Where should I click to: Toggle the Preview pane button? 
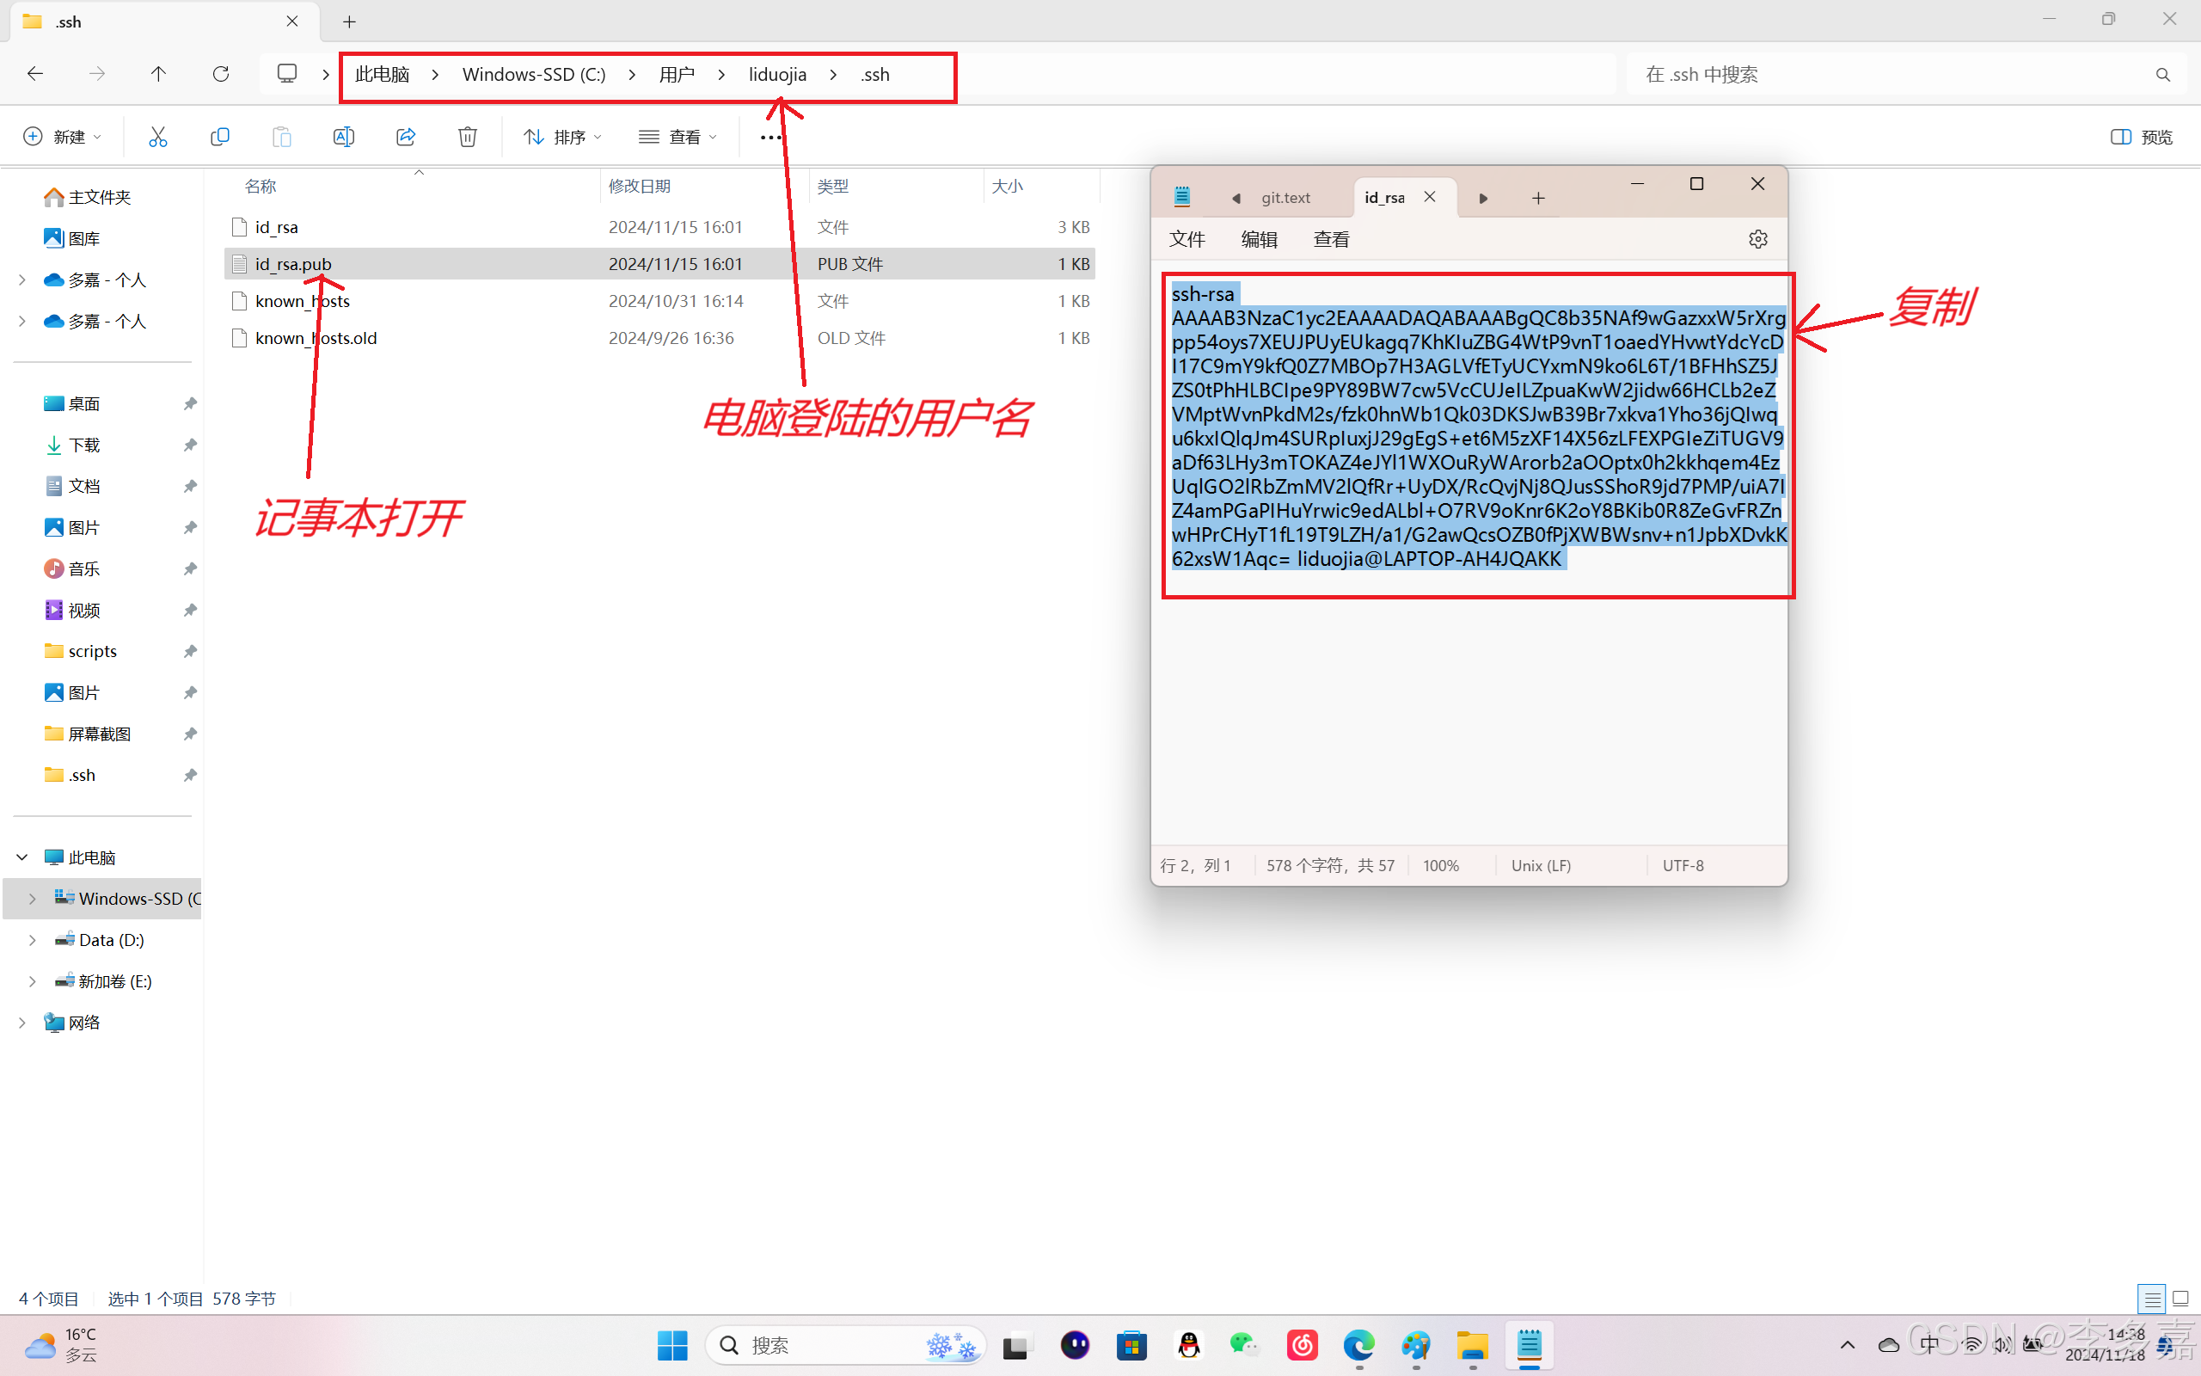2141,137
